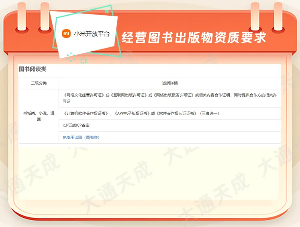Image resolution: width=300 pixels, height=227 pixels.
Task: Click the teal star at logo card's top corner
Action: click(x=107, y=12)
